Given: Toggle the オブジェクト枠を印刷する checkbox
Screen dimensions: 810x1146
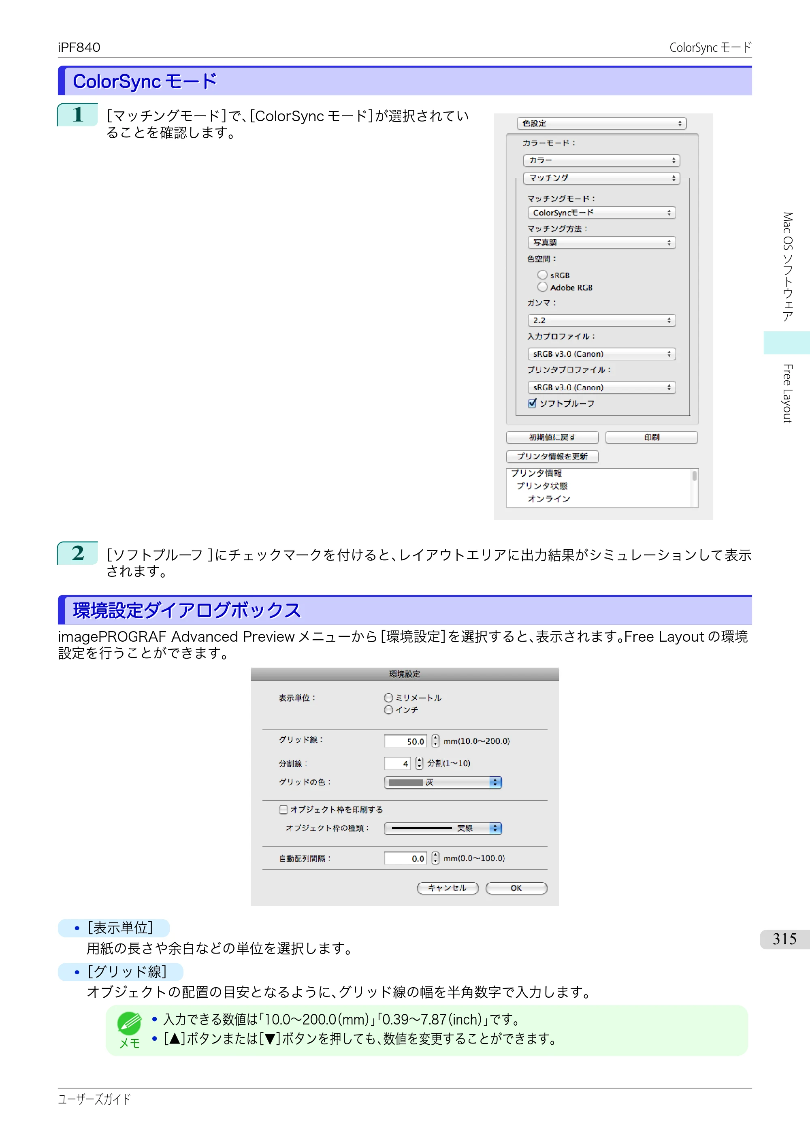Looking at the screenshot, I should [x=283, y=809].
